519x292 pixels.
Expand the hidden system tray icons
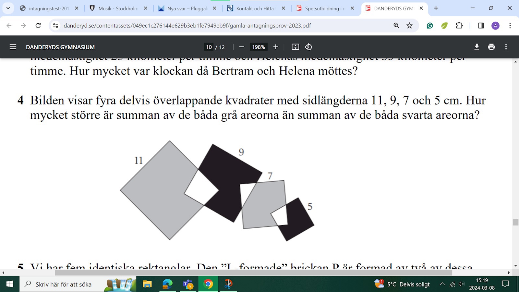(442, 284)
